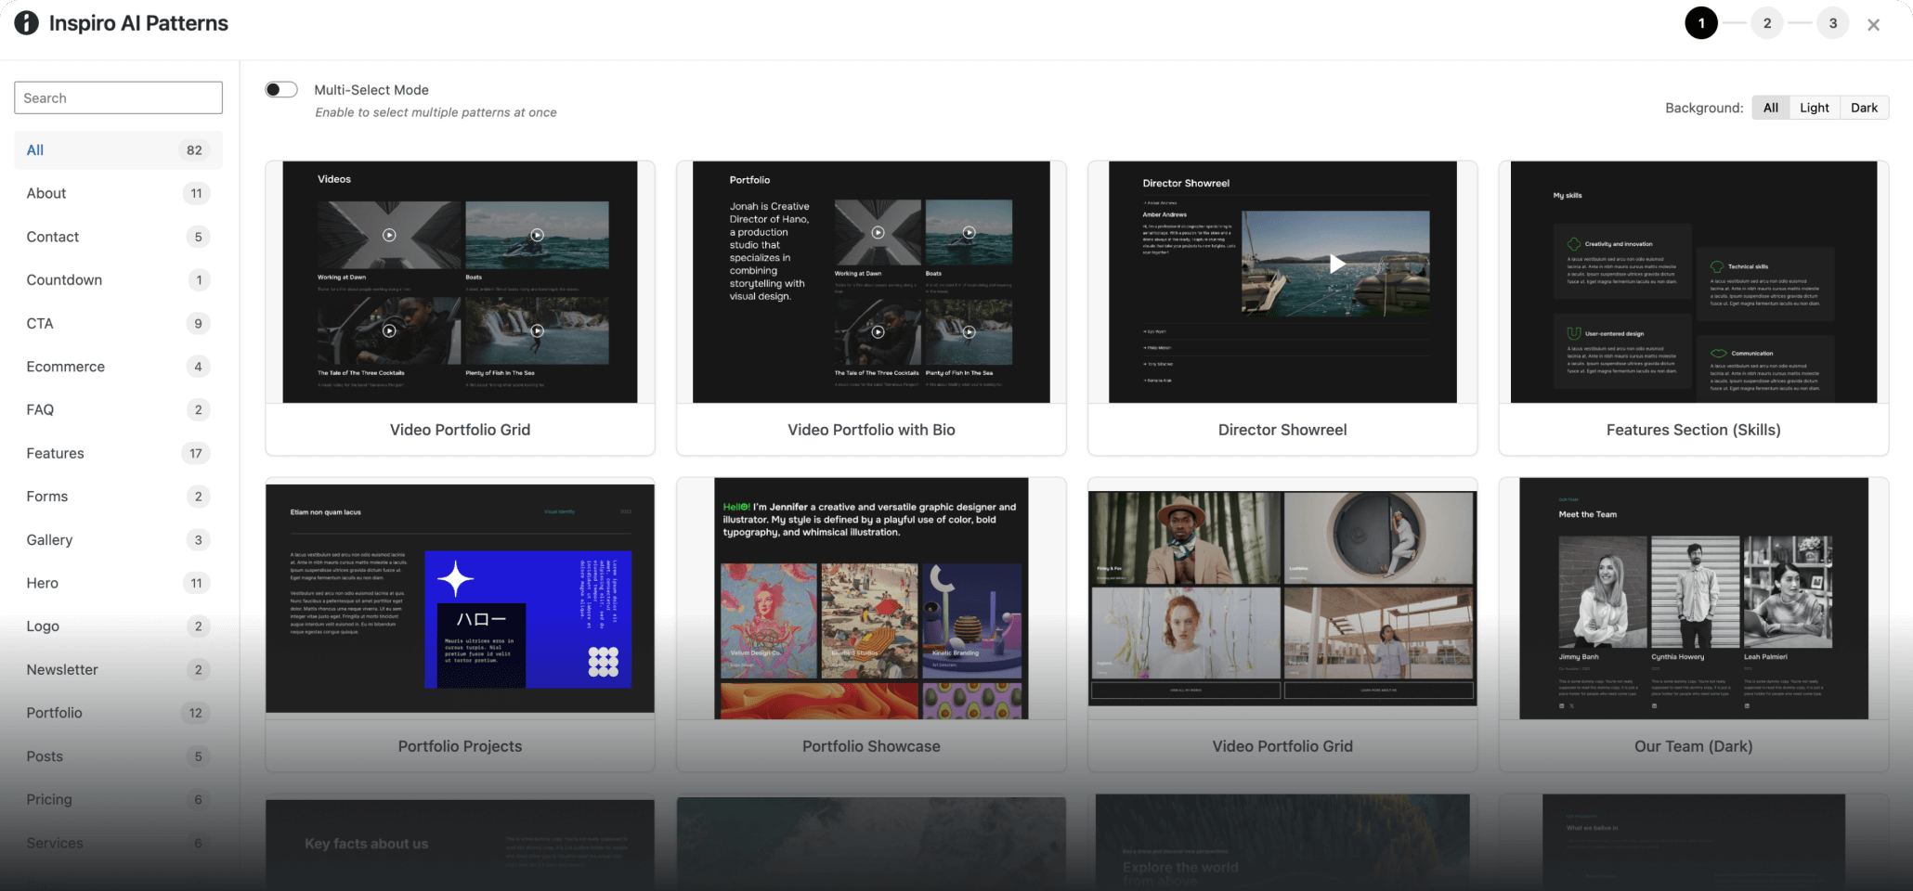This screenshot has height=891, width=1913.
Task: Select the step 1 circle
Action: click(x=1700, y=23)
